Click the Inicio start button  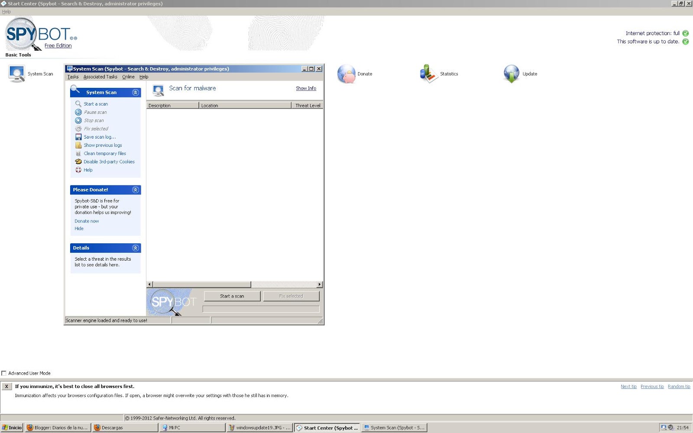coord(12,427)
